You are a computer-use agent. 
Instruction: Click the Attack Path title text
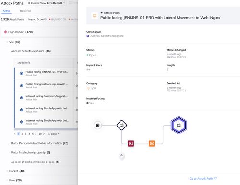160,18
